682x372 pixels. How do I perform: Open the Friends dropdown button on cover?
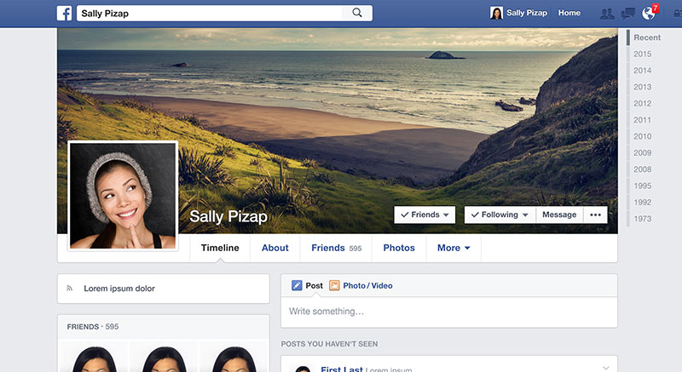coord(425,215)
